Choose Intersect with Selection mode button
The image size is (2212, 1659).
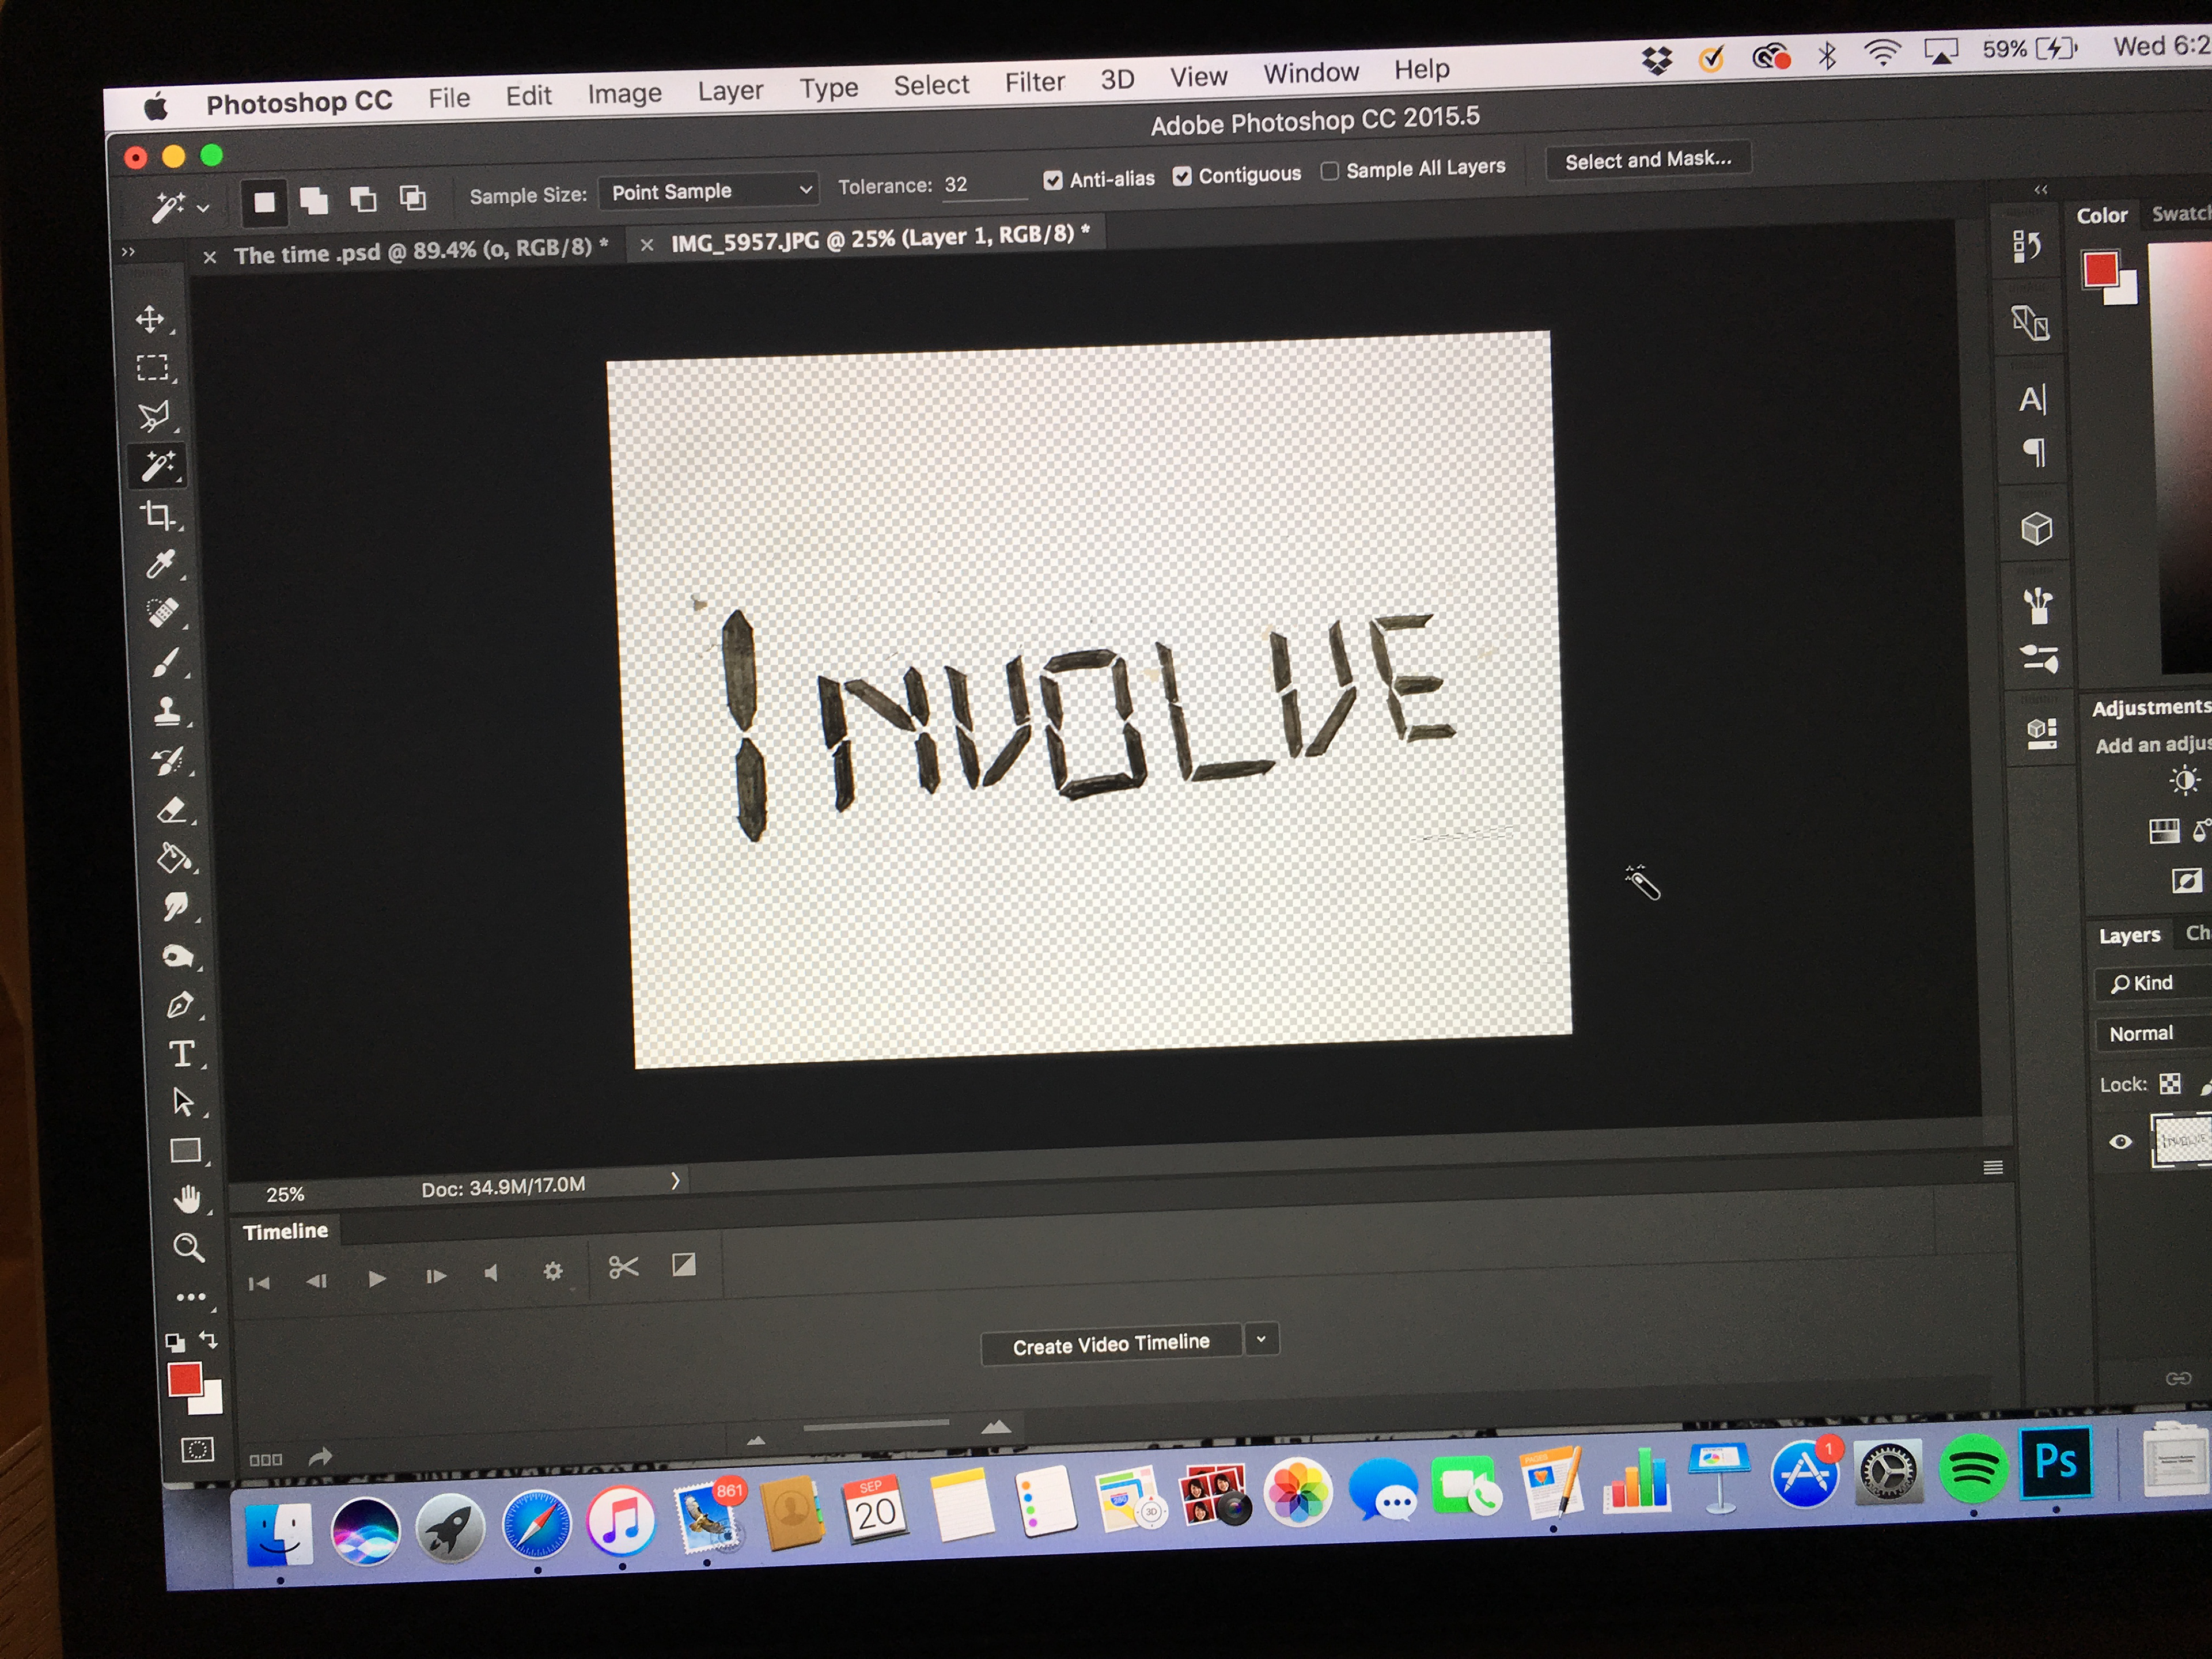(x=412, y=198)
